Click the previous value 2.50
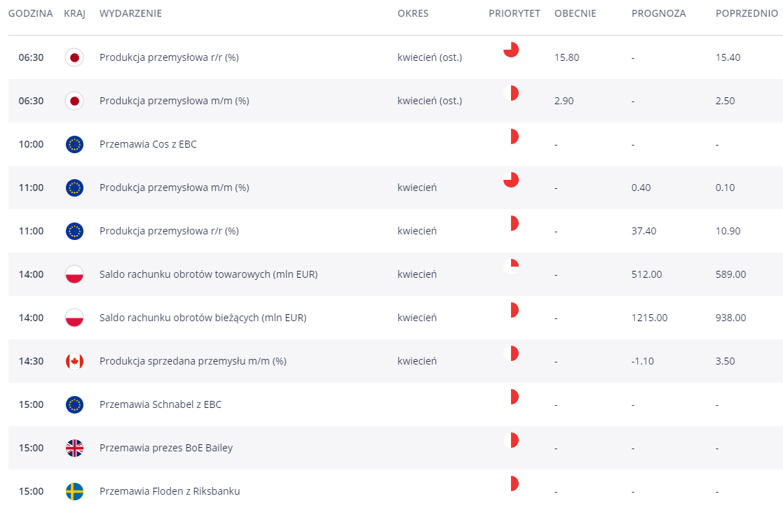The width and height of the screenshot is (783, 515). click(x=725, y=101)
